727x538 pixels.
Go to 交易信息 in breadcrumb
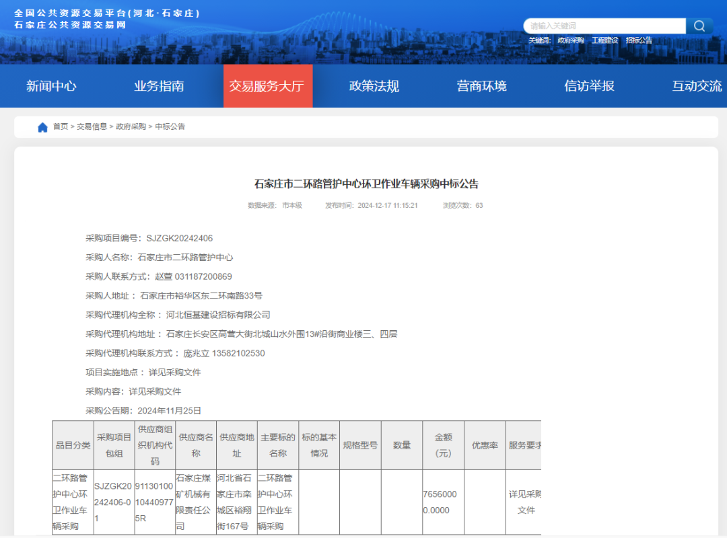coord(92,126)
